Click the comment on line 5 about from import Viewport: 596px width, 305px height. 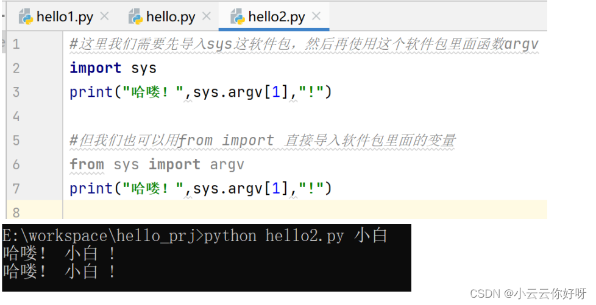click(x=262, y=141)
